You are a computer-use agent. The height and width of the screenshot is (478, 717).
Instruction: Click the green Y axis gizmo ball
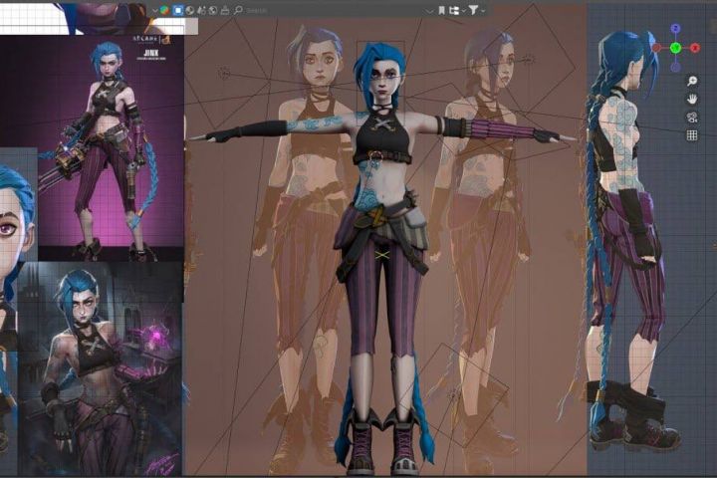pos(676,48)
